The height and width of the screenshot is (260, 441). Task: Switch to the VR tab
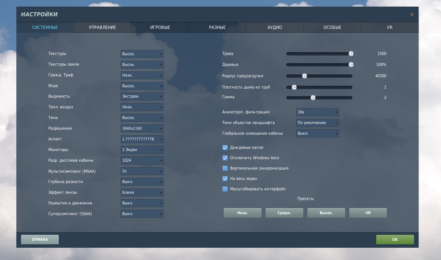coord(389,27)
